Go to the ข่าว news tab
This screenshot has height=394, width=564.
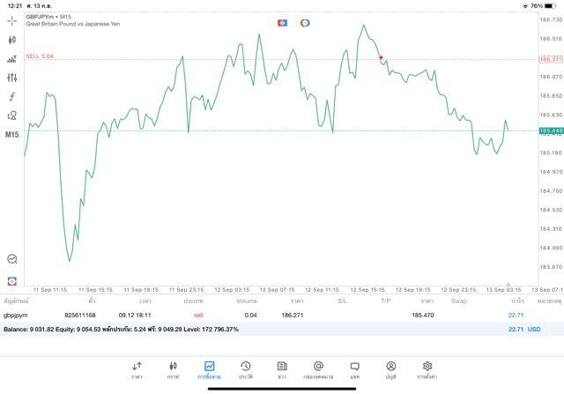pos(281,369)
